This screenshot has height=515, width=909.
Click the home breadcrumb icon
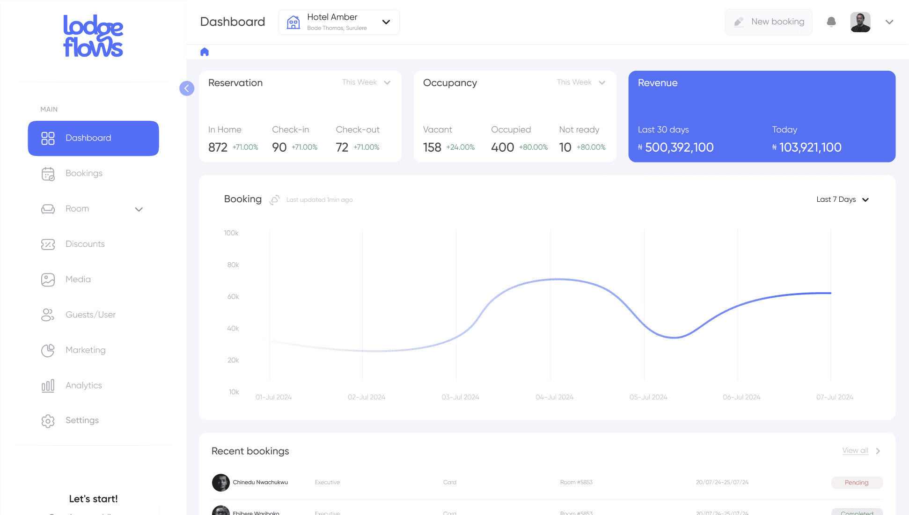[205, 52]
